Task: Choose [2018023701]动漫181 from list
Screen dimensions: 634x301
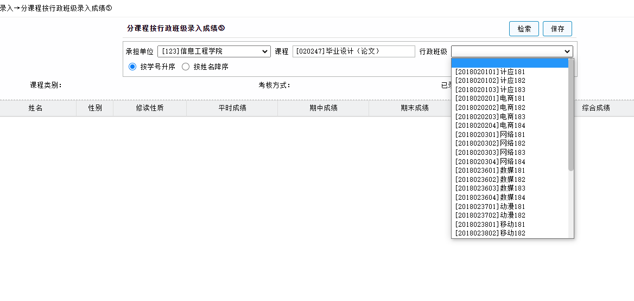Action: click(x=490, y=206)
